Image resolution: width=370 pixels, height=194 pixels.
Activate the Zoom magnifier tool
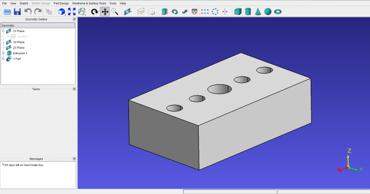click(115, 12)
